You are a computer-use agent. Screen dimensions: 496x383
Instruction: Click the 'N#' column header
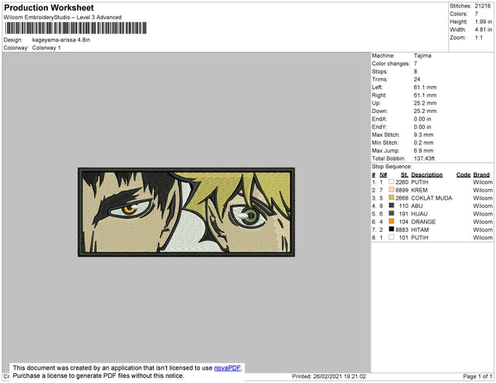(383, 175)
